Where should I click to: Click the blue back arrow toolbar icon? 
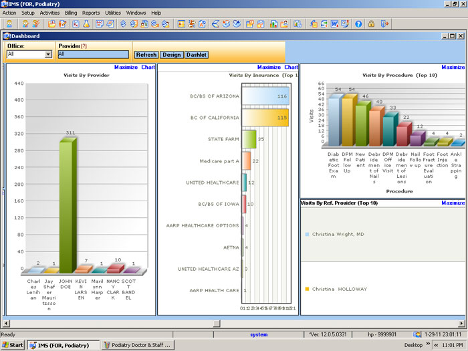[x=215, y=24]
